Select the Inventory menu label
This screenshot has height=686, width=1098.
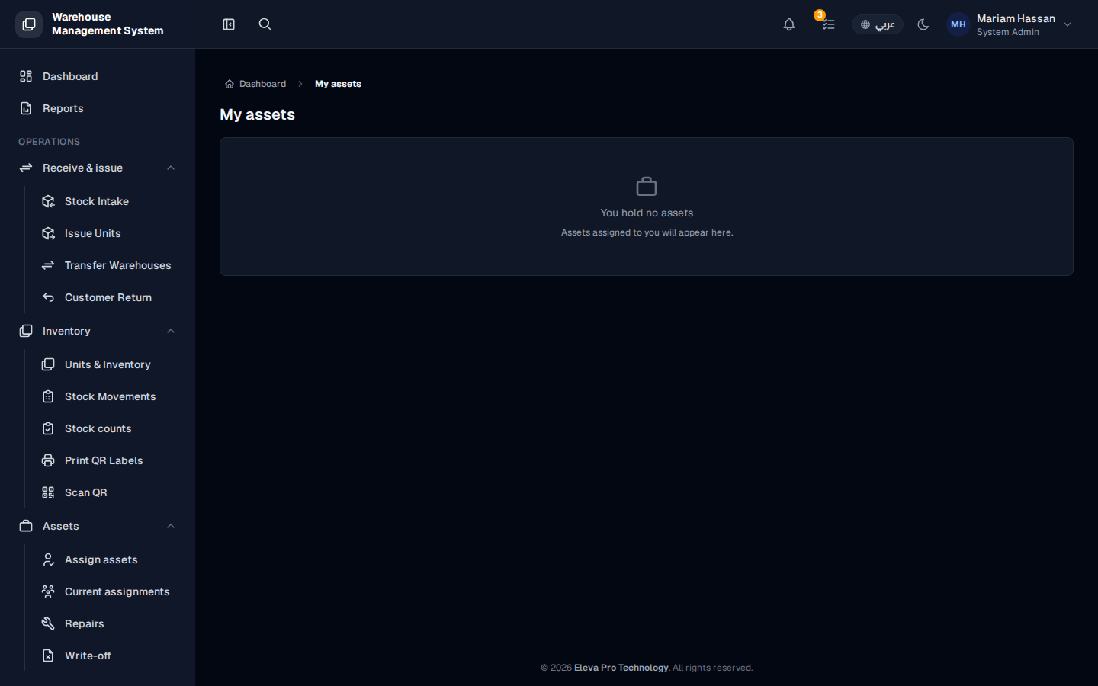tap(66, 331)
